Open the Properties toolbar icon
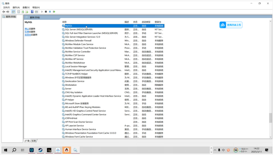Viewport: 273px width, 155px height. (18, 11)
